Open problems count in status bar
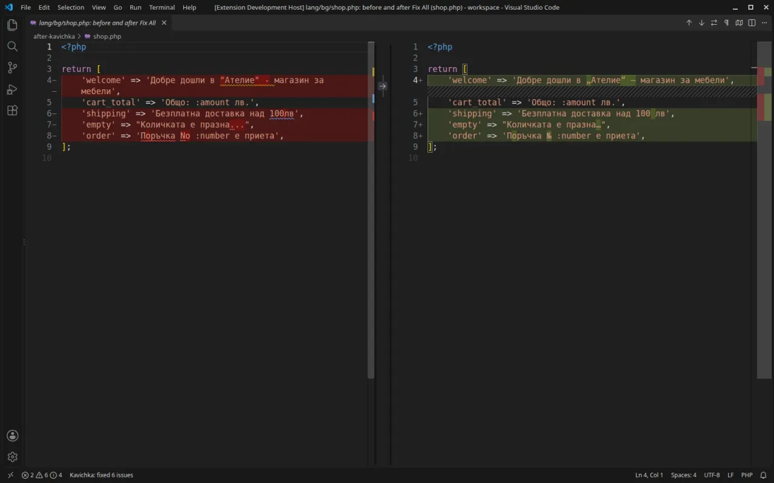This screenshot has height=483, width=774. 42,475
